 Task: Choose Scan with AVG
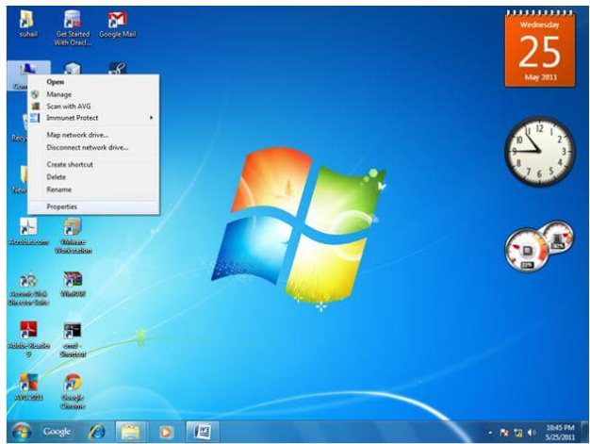(x=93, y=107)
